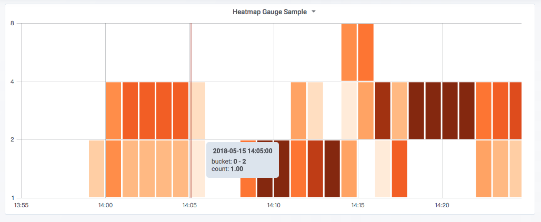Click the 13:55 x-axis time label
The height and width of the screenshot is (222, 541).
tap(21, 205)
